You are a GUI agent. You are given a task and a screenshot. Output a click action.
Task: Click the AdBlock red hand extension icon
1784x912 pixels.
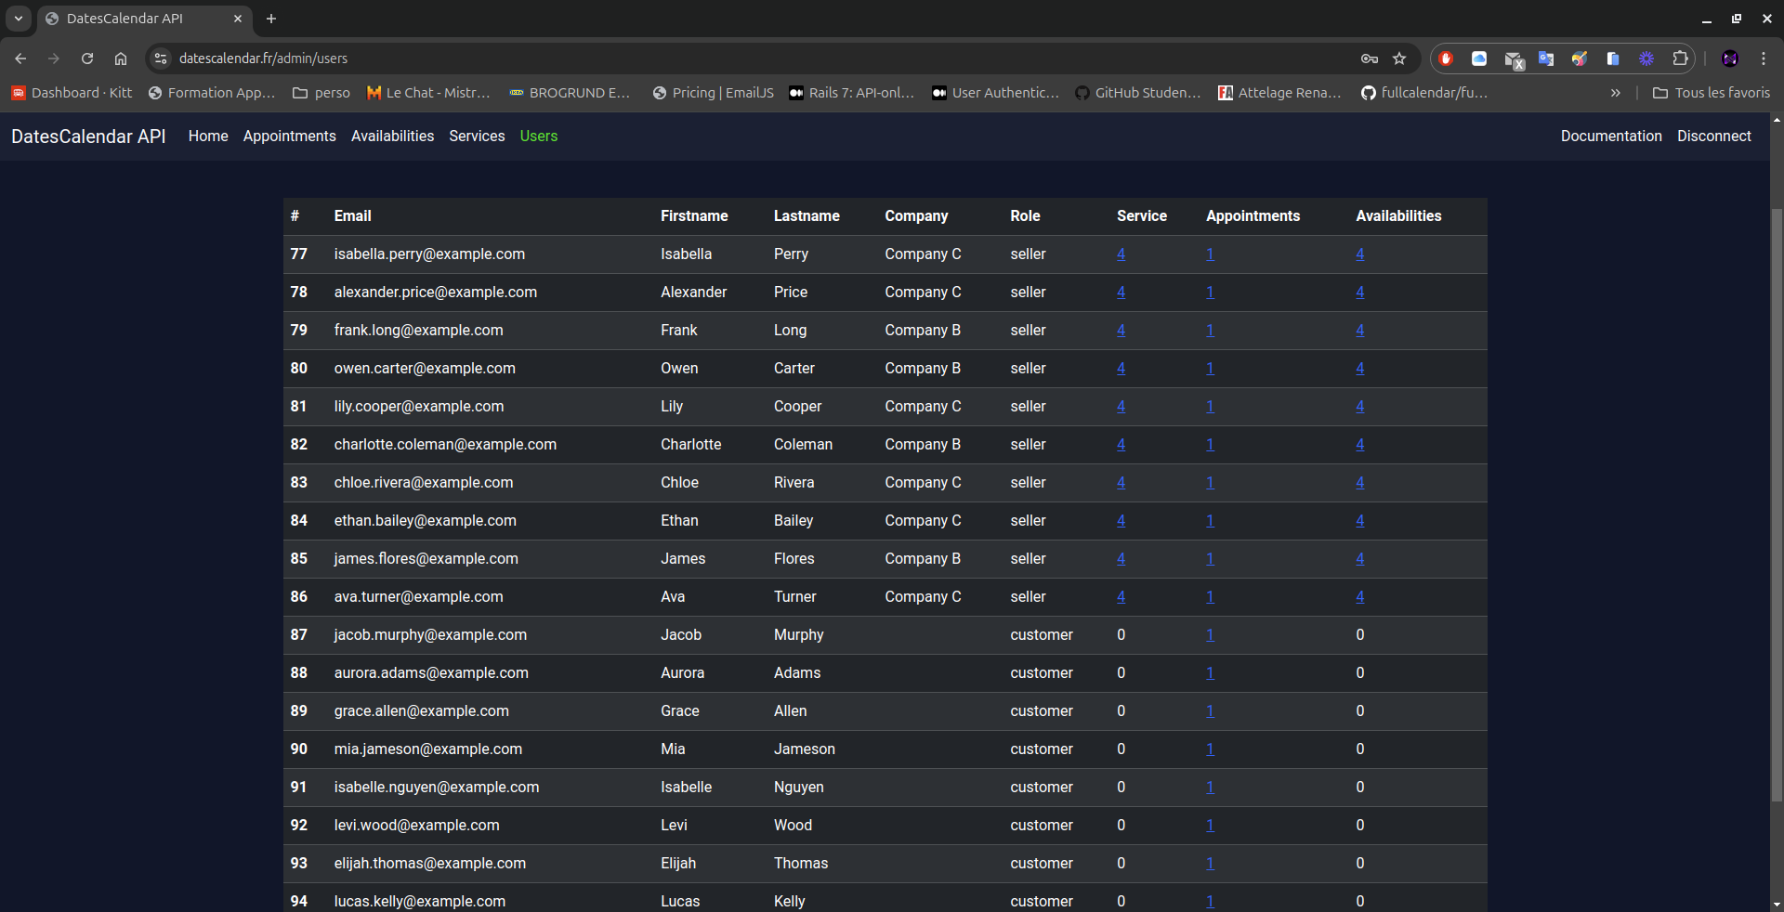[1446, 59]
